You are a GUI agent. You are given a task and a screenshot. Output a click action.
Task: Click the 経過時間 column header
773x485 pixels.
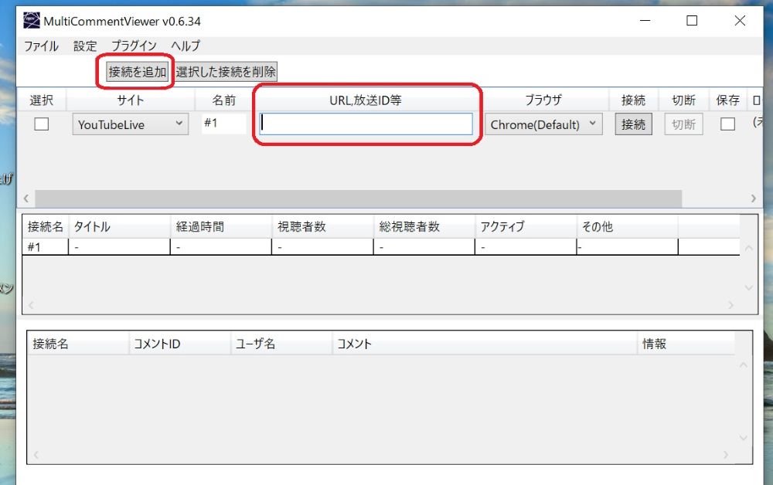[x=221, y=226]
